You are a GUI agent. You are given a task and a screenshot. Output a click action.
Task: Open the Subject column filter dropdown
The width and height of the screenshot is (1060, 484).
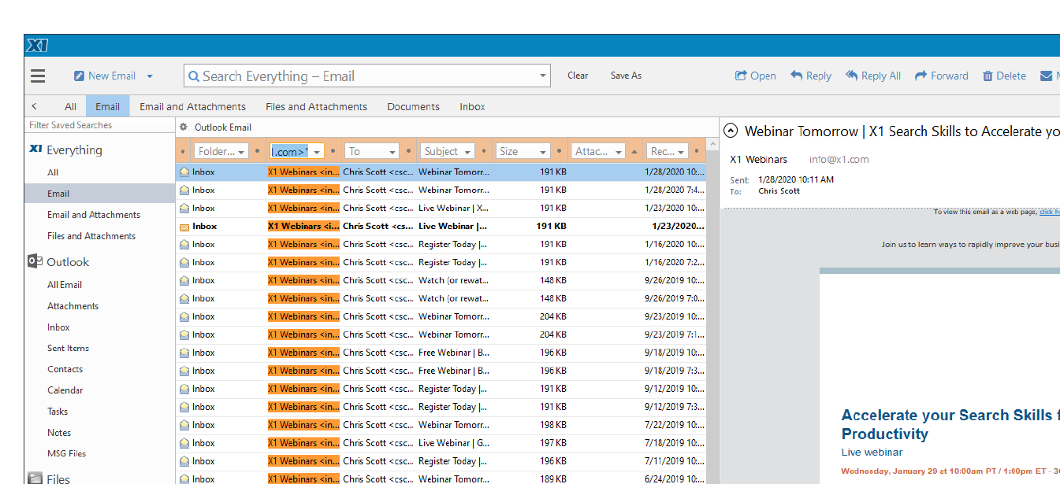click(x=468, y=151)
